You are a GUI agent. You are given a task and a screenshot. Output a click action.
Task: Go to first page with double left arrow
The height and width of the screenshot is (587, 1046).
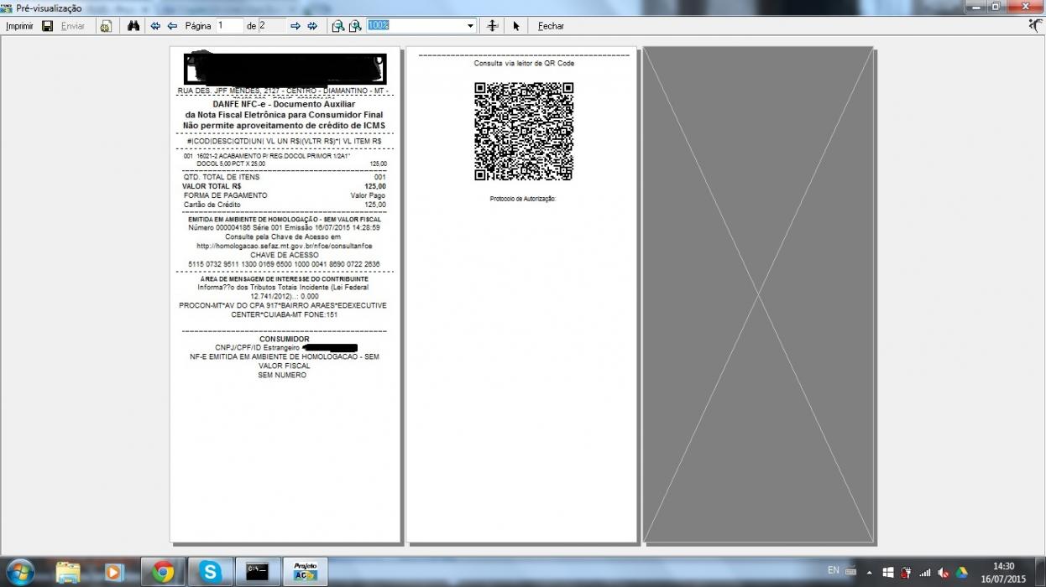coord(155,26)
